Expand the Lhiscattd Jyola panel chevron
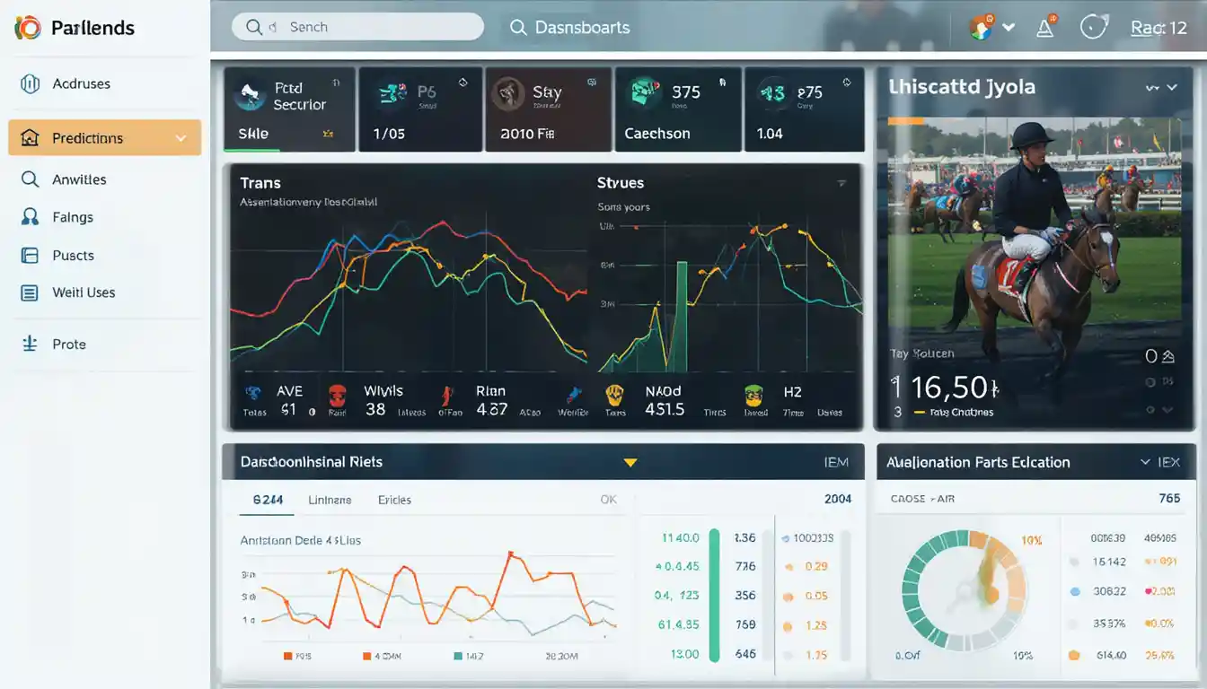Viewport: 1207px width, 689px height. coord(1171,88)
